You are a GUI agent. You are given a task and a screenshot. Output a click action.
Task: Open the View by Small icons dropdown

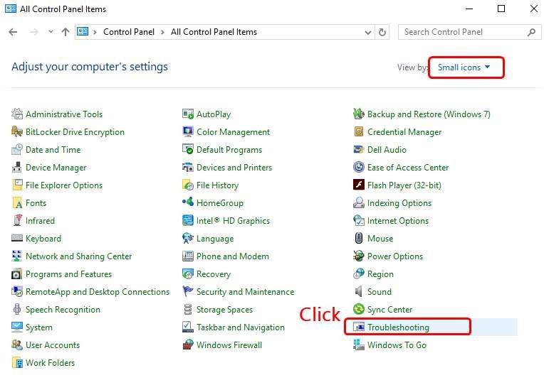(x=464, y=67)
